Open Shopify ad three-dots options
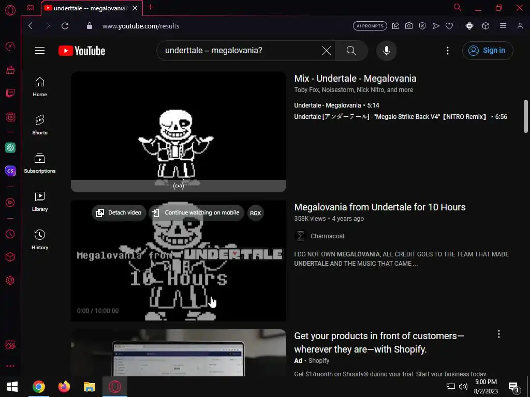This screenshot has width=530, height=397. (x=498, y=334)
